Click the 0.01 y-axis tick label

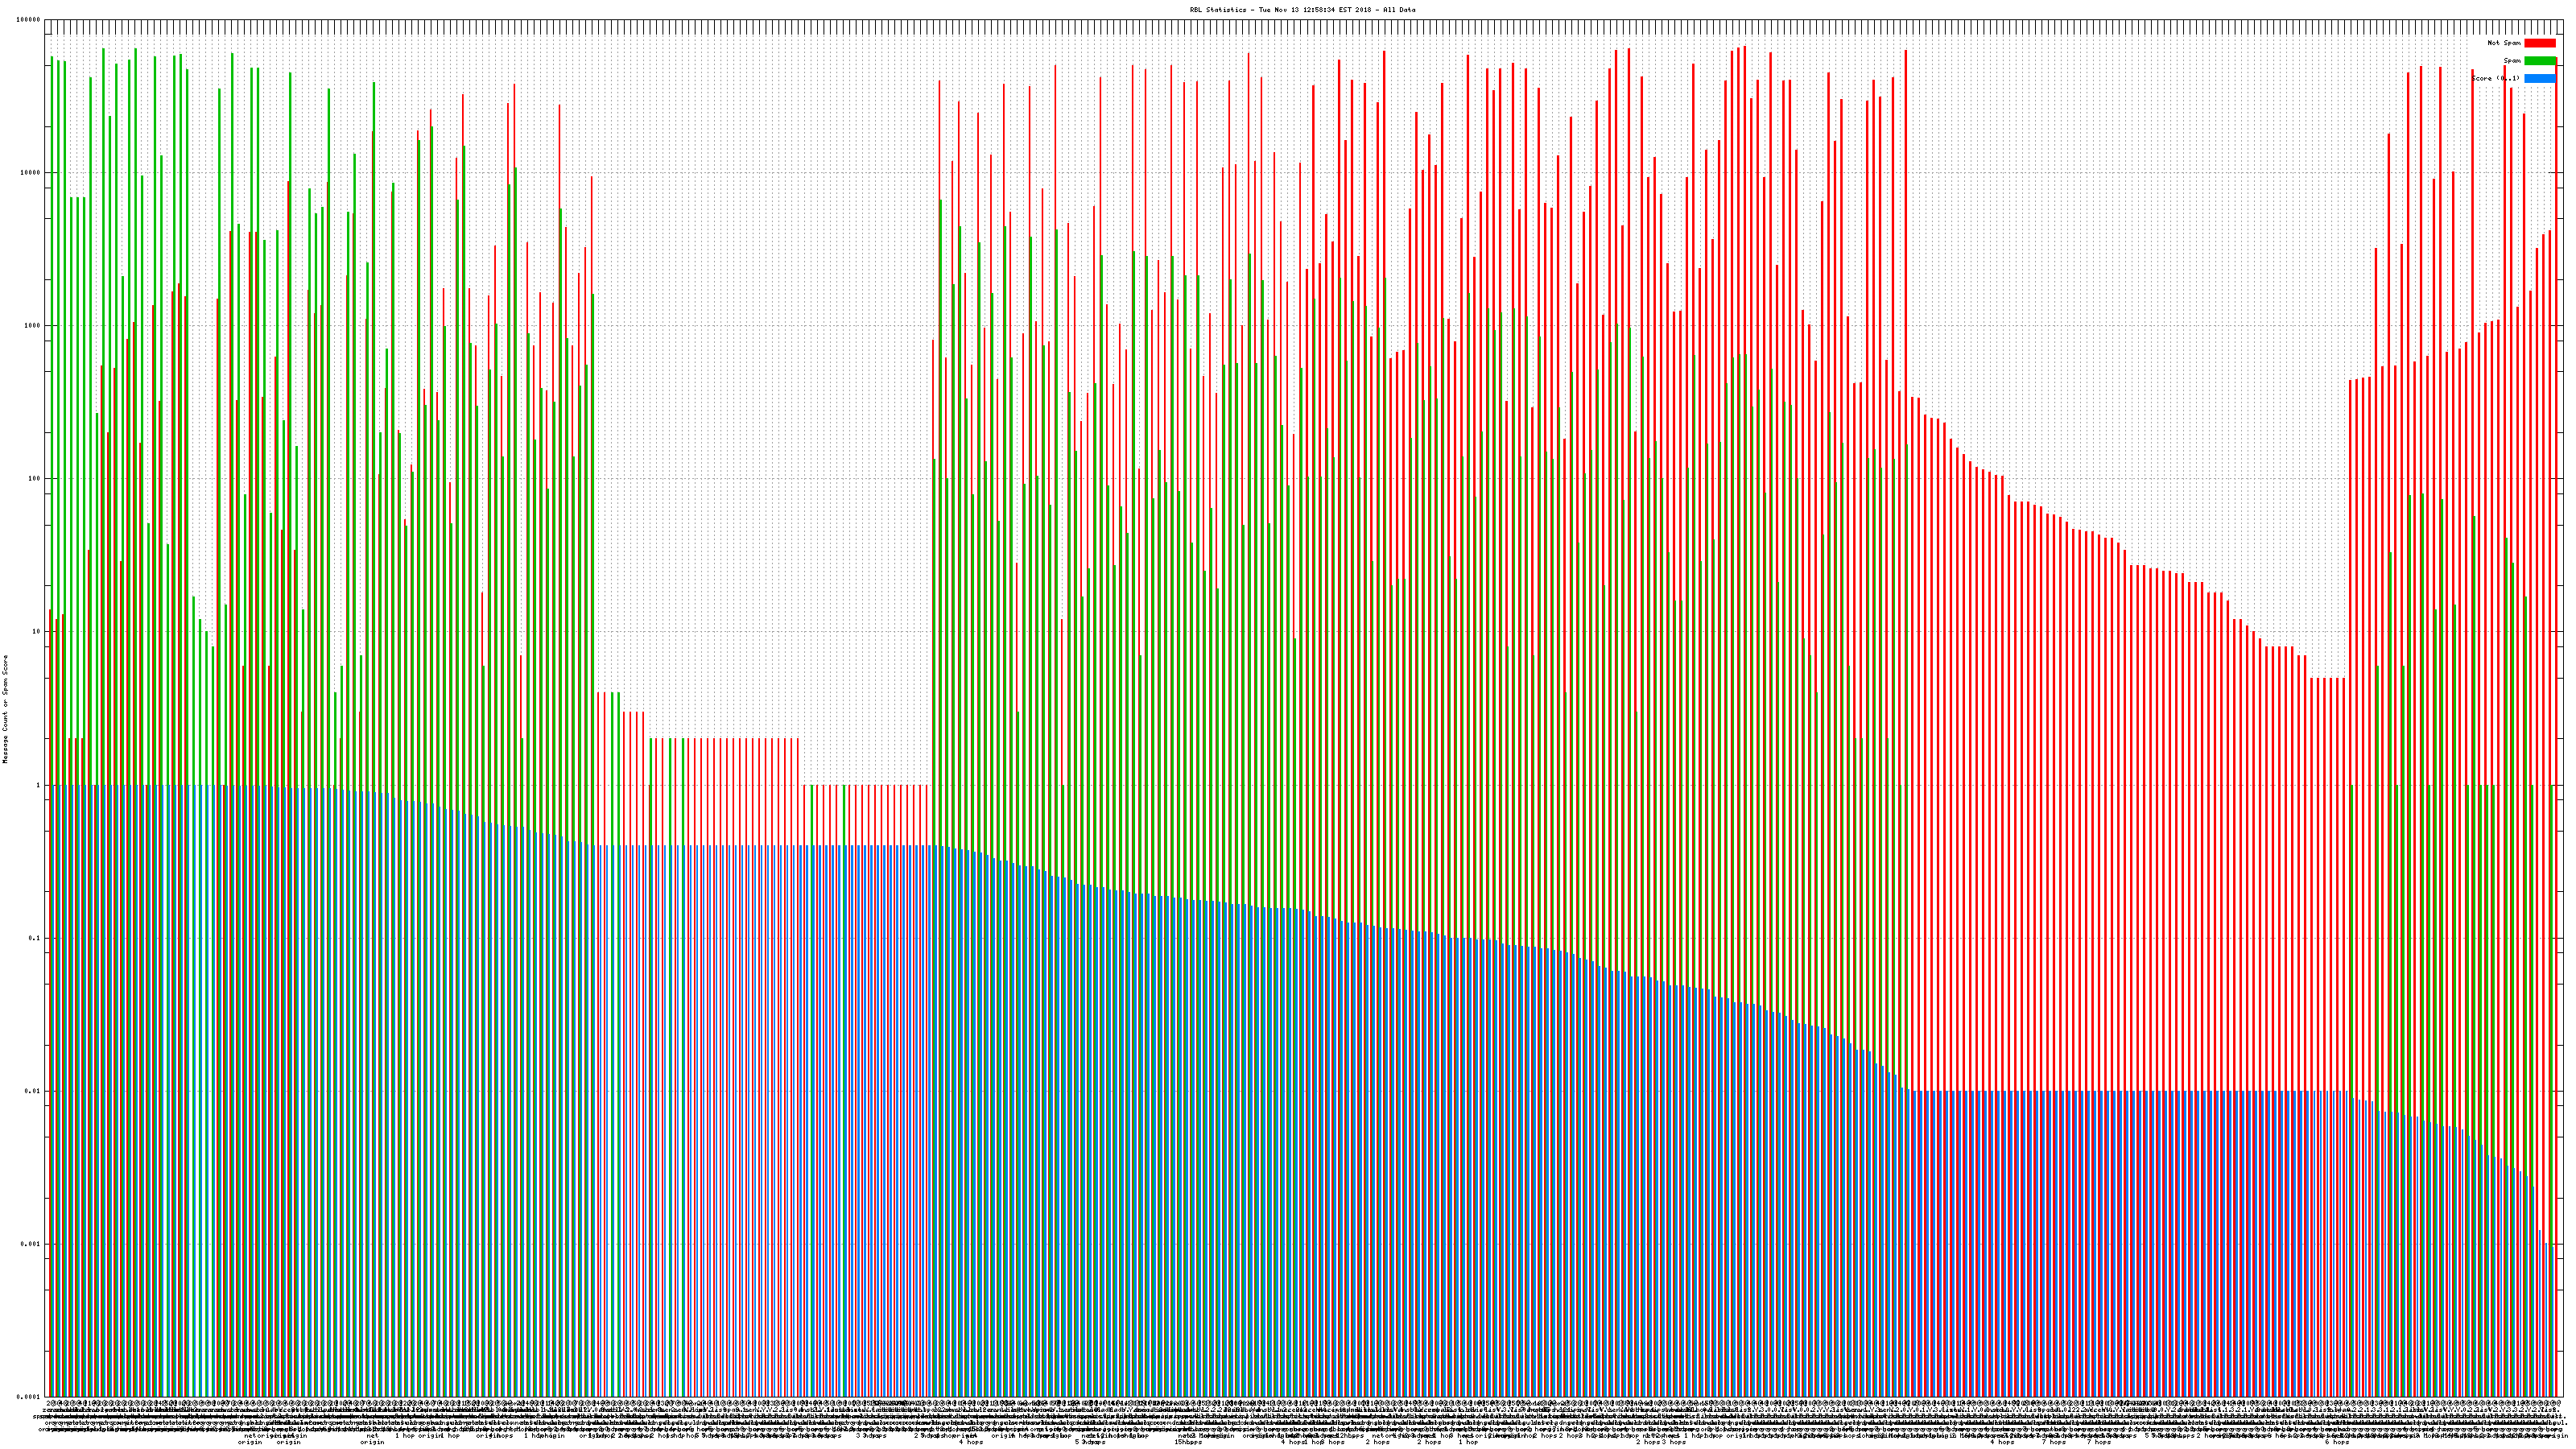pyautogui.click(x=33, y=1091)
